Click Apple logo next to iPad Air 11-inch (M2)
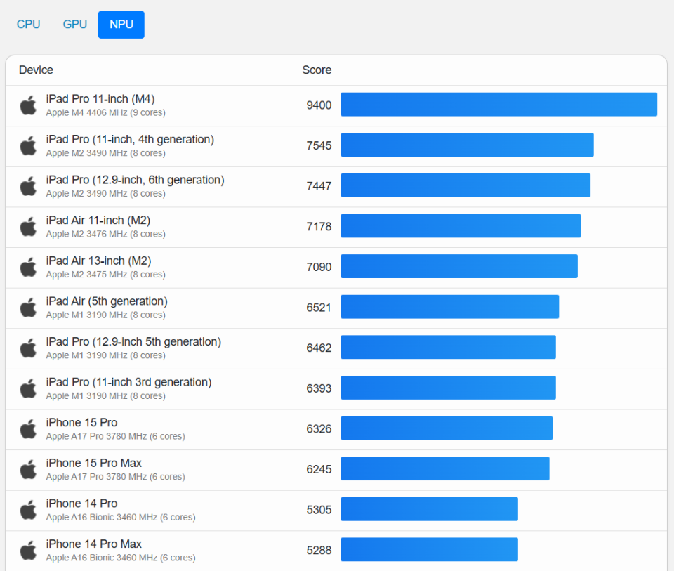Screen dimensions: 674x571 pos(28,227)
